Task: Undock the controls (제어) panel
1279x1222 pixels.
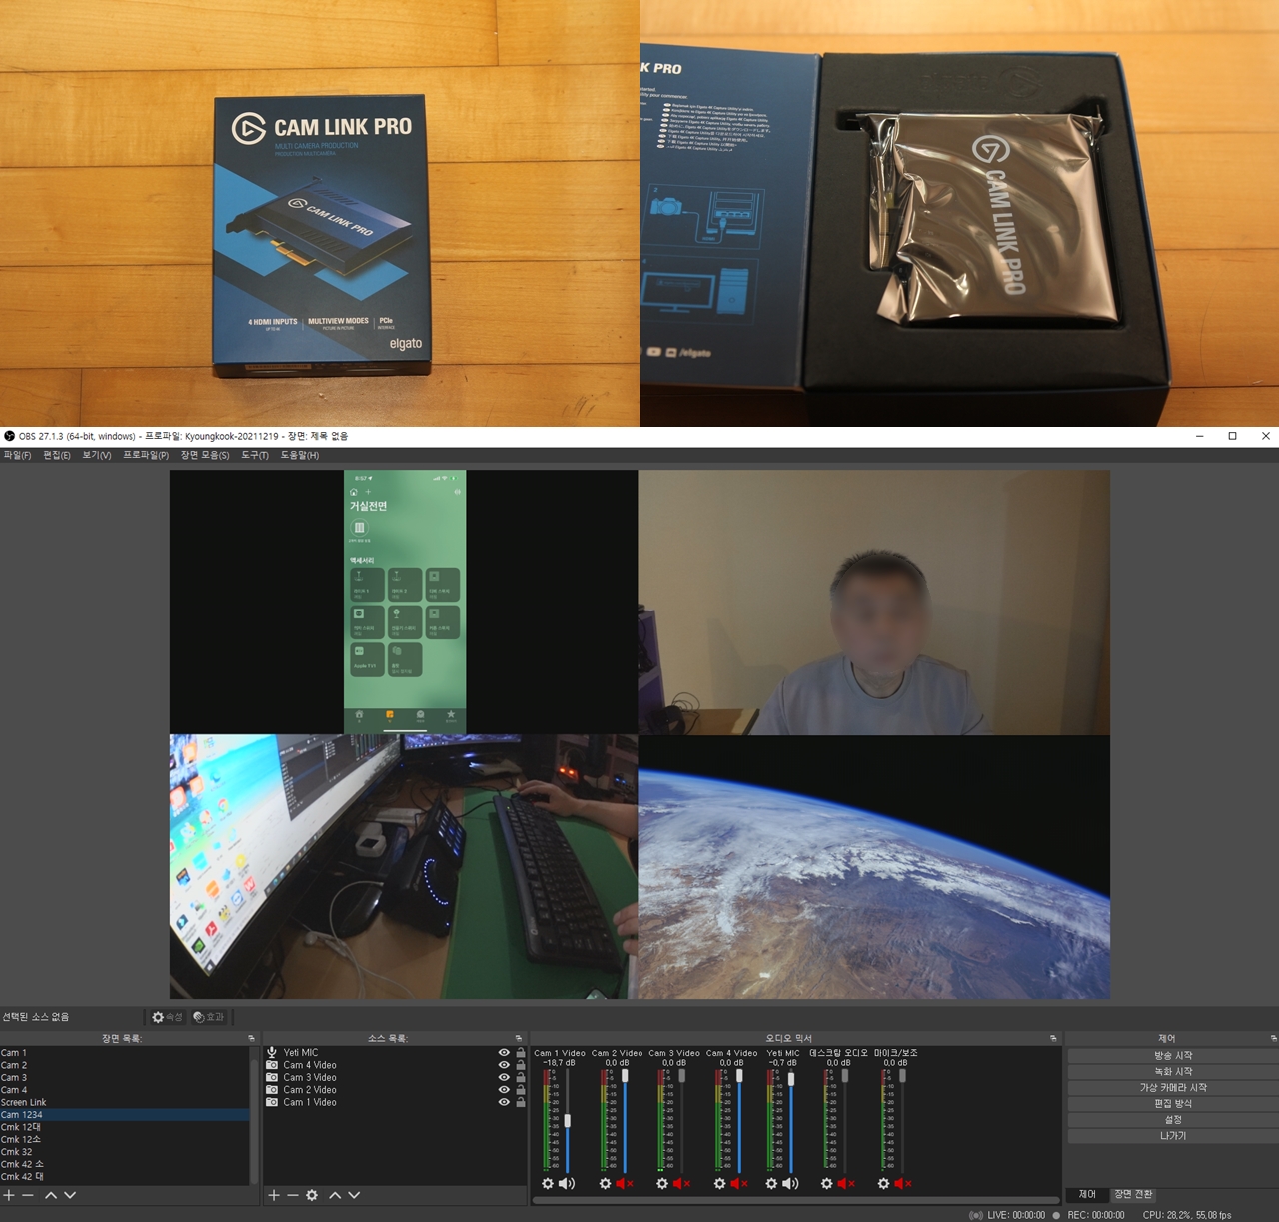Action: click(x=1273, y=1039)
